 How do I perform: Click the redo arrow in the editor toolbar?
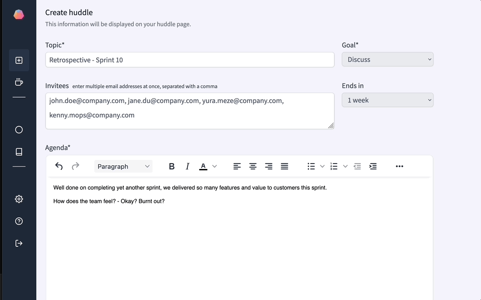[x=75, y=166]
